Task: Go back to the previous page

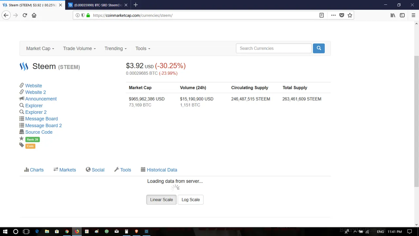Action: pyautogui.click(x=6, y=15)
